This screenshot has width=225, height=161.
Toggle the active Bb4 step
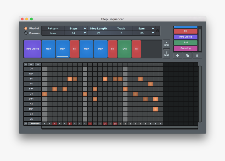tap(155, 109)
